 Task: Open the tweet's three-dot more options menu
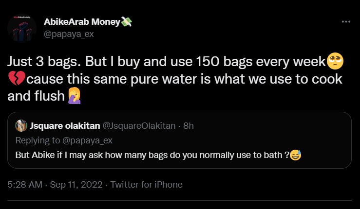click(345, 22)
